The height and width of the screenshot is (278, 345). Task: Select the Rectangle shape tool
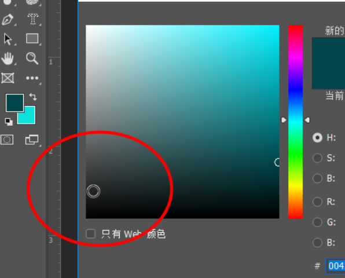click(32, 39)
